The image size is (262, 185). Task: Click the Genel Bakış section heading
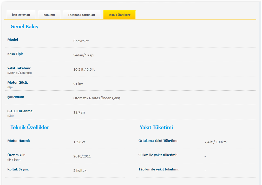click(24, 27)
